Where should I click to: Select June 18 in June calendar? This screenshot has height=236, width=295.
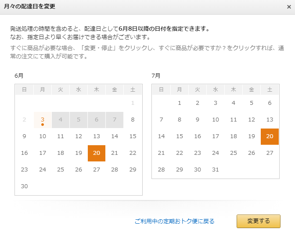coord(61,153)
